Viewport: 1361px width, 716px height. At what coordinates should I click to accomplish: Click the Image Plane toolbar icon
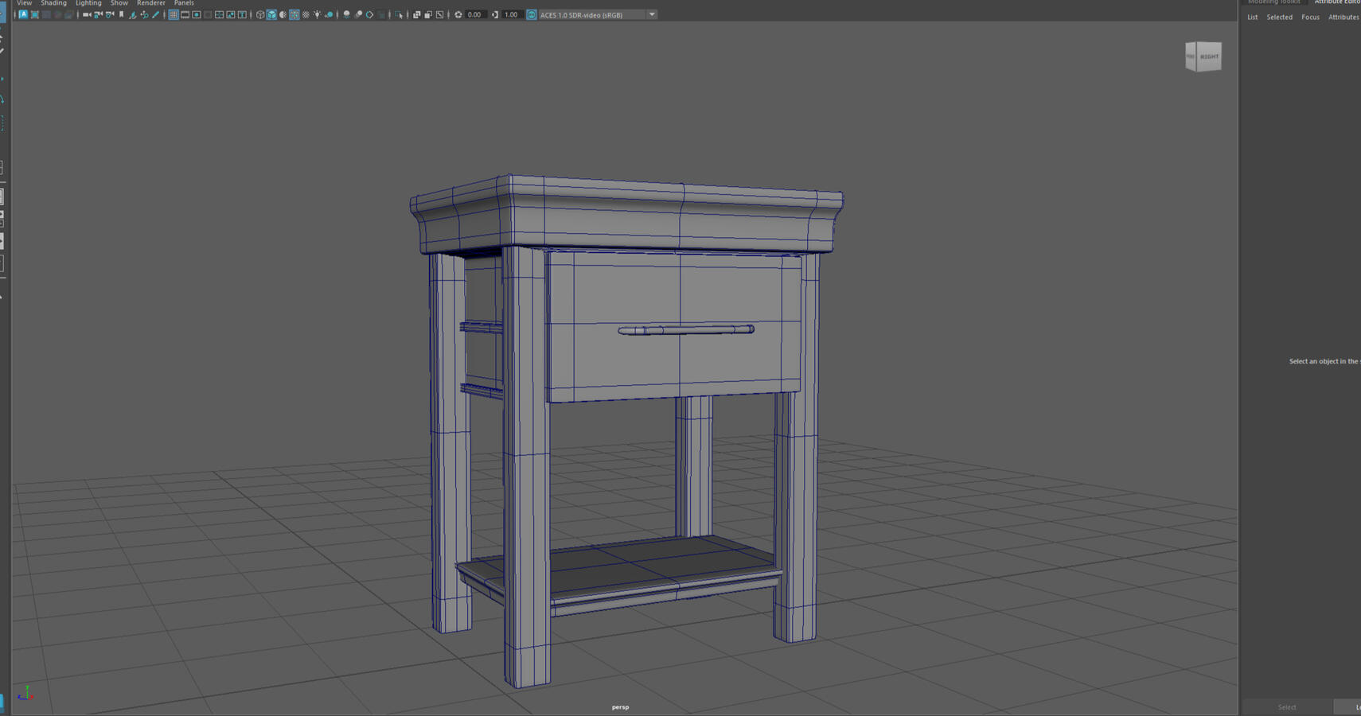[x=132, y=14]
